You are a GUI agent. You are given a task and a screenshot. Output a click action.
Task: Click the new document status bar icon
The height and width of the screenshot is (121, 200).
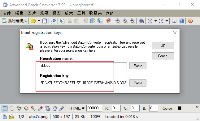(x=5, y=117)
